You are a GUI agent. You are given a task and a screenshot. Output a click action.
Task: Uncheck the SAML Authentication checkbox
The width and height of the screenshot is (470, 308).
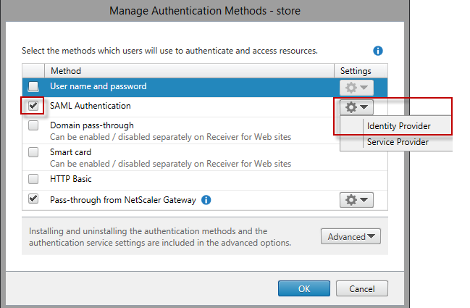tap(33, 106)
